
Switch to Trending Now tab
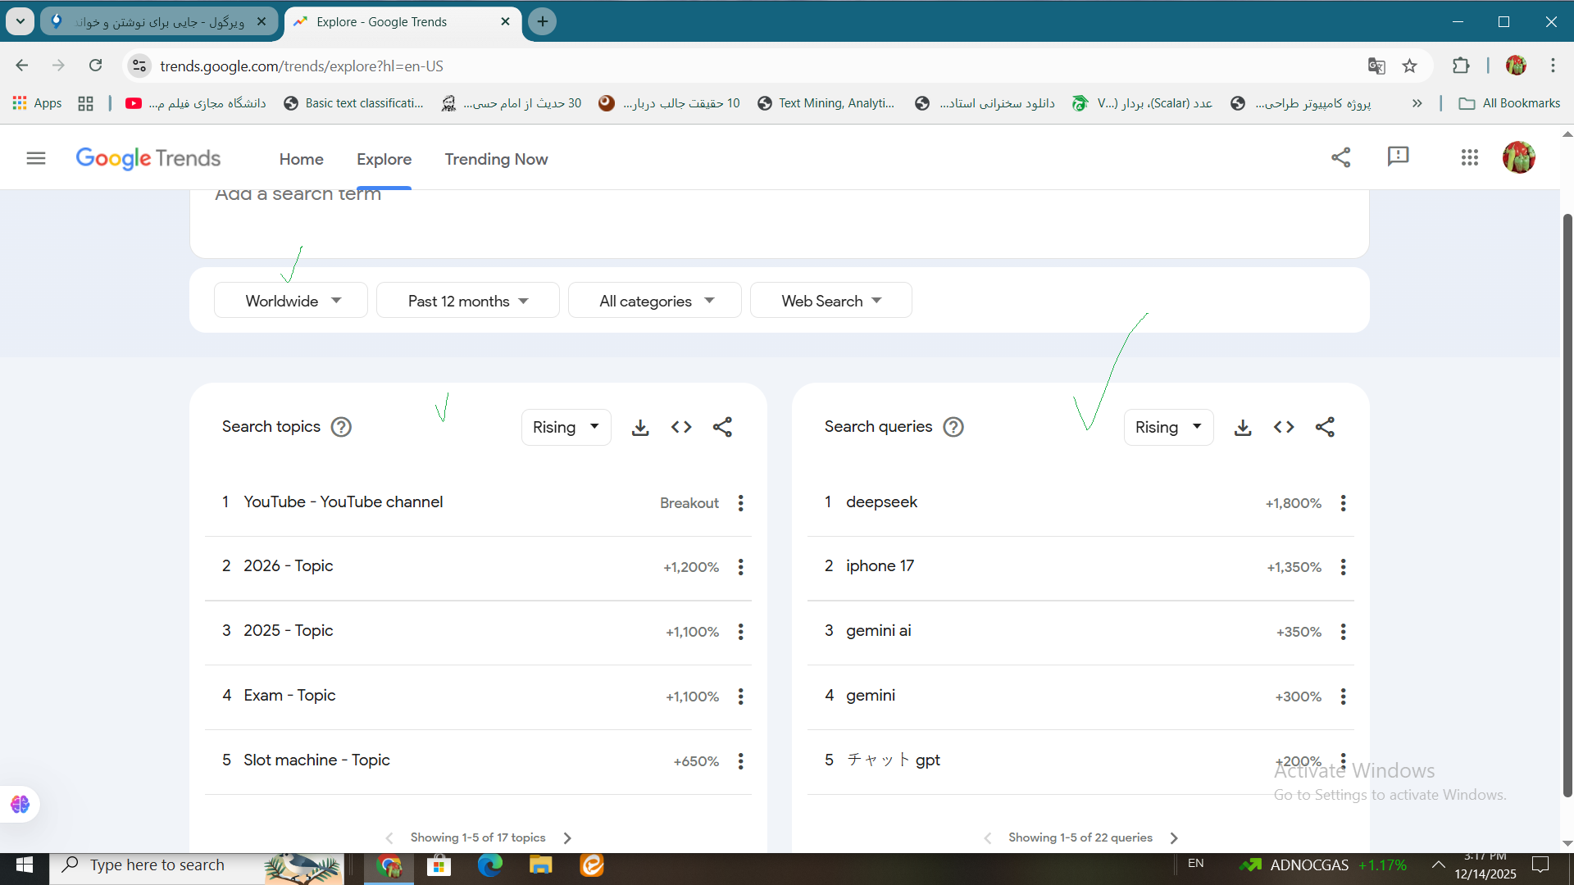pyautogui.click(x=496, y=159)
